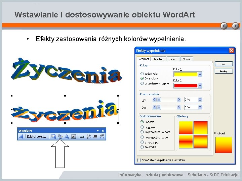Open the Kolor 2 red color dropdown
The height and width of the screenshot is (181, 242).
click(200, 85)
